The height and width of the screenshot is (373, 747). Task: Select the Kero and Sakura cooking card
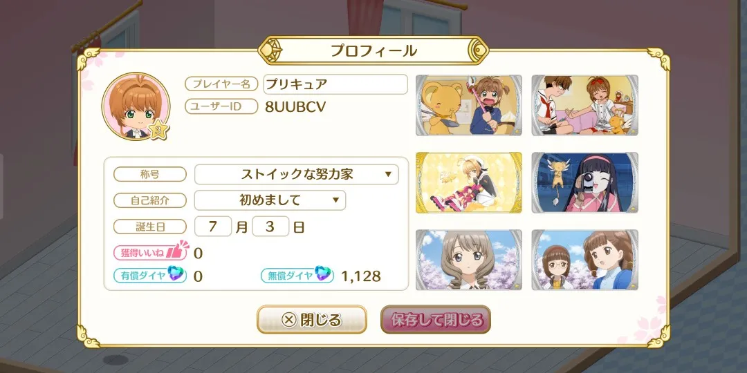(469, 105)
